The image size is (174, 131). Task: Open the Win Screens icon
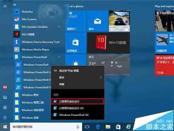[17, 19]
